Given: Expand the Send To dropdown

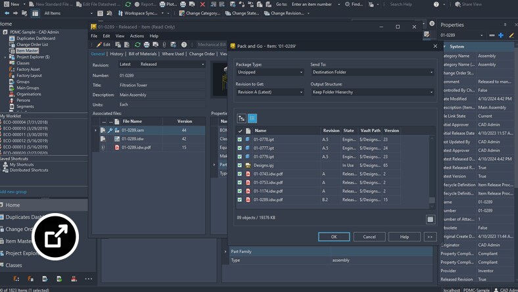Looking at the screenshot, I should (372, 72).
